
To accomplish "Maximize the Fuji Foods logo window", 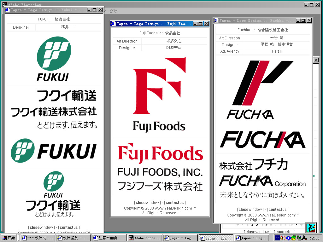I will pyautogui.click(x=200, y=24).
